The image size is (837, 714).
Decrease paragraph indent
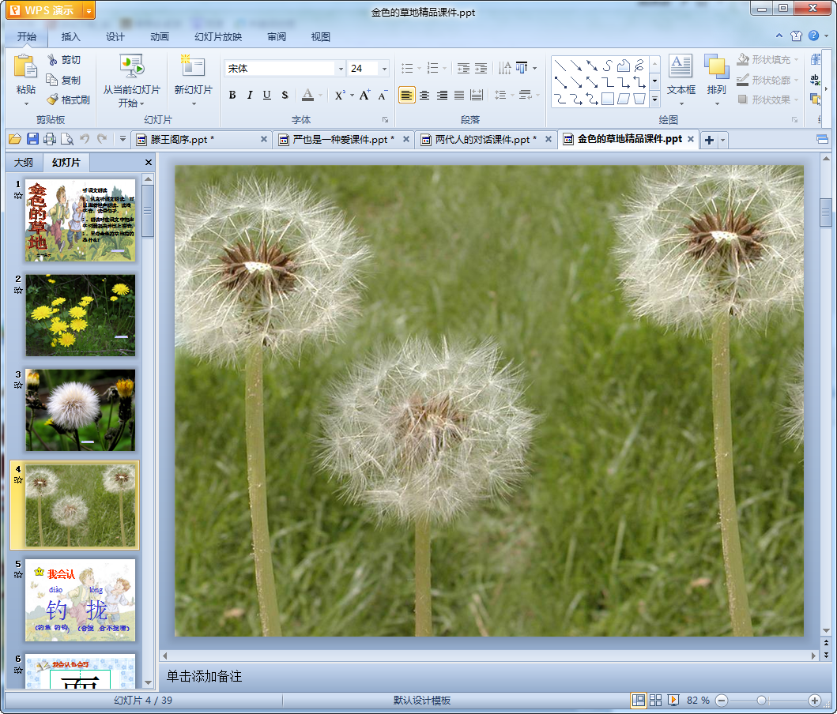[x=463, y=68]
